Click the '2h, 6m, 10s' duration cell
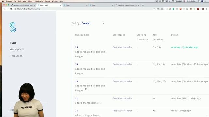 [159, 64]
